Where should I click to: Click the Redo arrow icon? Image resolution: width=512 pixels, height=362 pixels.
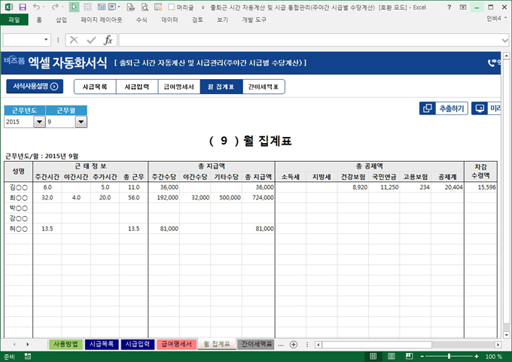(x=56, y=7)
